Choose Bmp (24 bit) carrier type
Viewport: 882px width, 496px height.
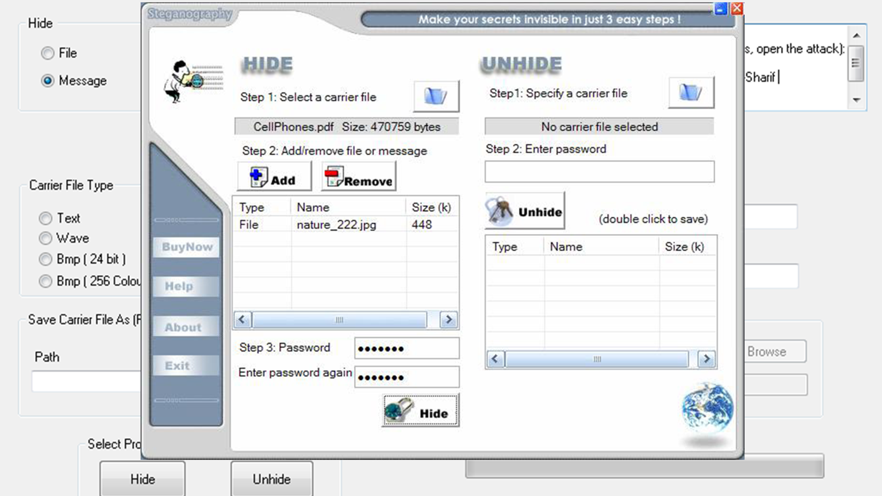45,259
